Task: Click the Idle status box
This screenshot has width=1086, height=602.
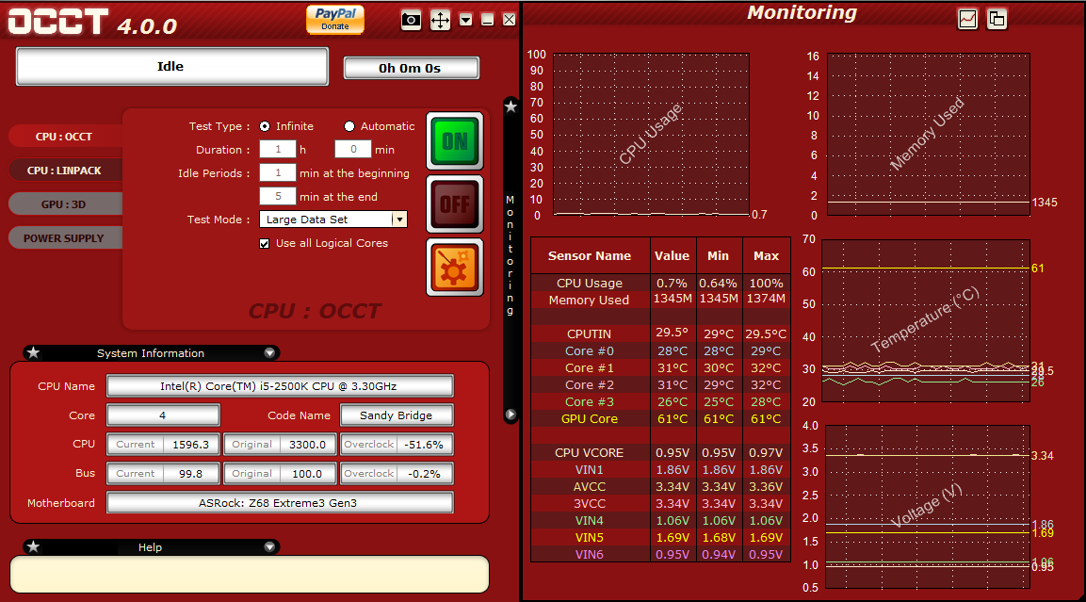Action: point(171,67)
